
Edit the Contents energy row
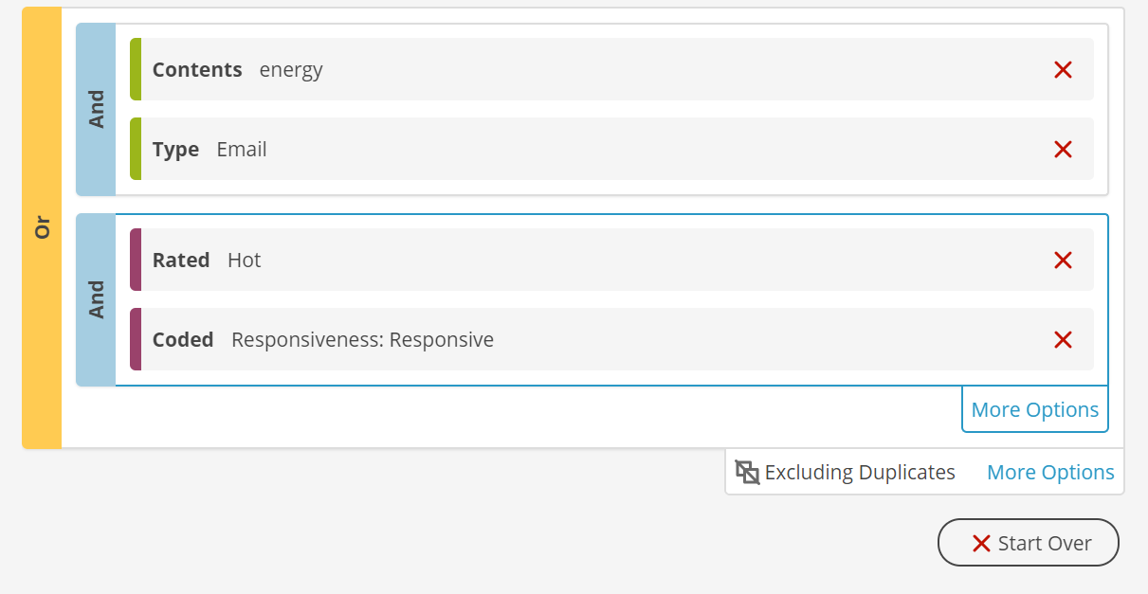tap(611, 69)
